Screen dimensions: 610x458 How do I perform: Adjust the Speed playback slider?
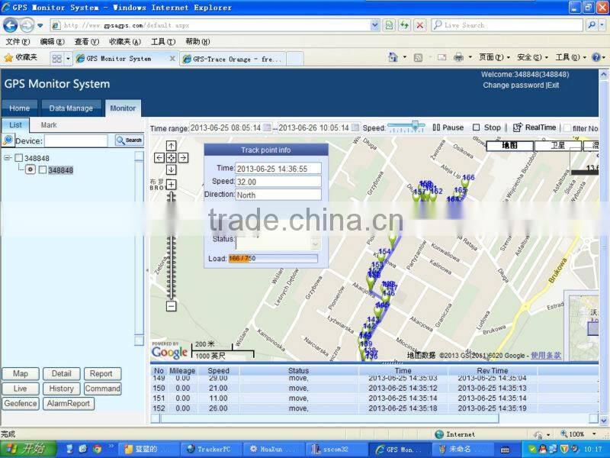point(414,124)
